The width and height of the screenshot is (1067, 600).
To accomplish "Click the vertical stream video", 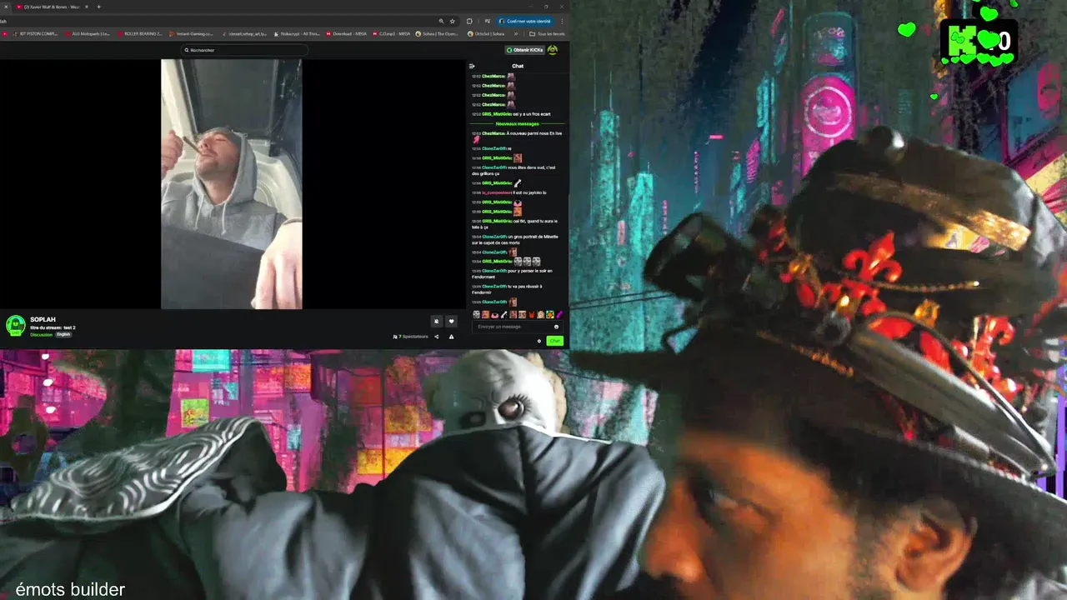I will (x=232, y=184).
